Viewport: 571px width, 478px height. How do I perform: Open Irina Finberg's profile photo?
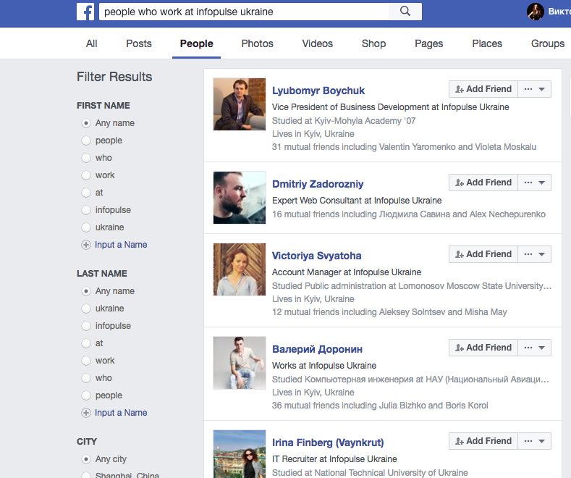[240, 454]
